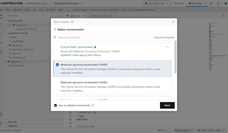Open the Run and Debug activity icon
This screenshot has width=228, height=133.
pyautogui.click(x=1, y=34)
